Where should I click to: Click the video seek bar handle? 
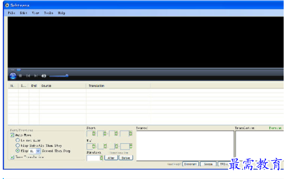tap(19, 70)
